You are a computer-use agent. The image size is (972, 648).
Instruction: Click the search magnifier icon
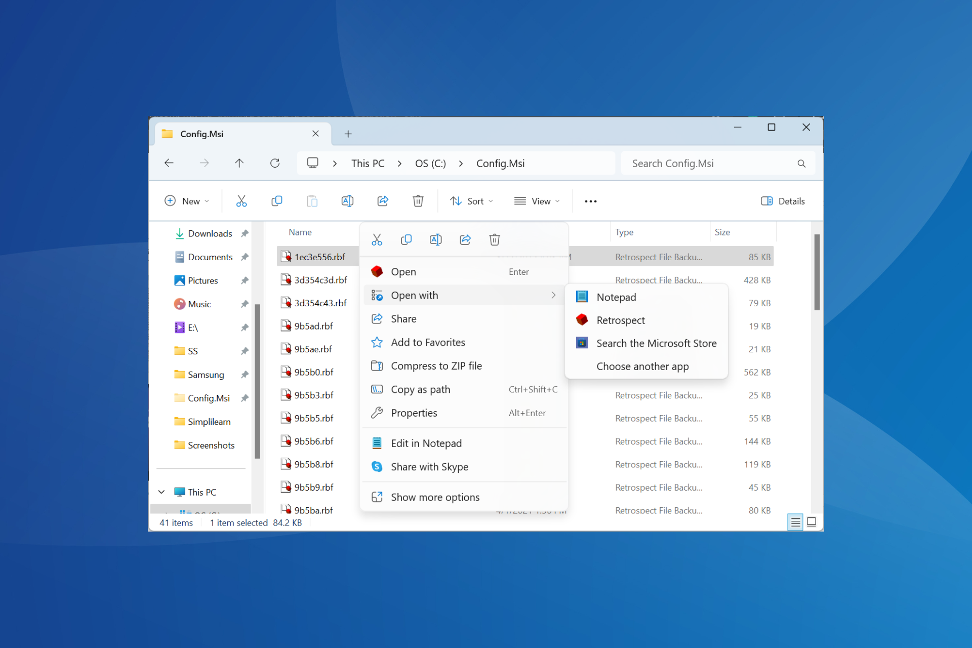(x=801, y=164)
